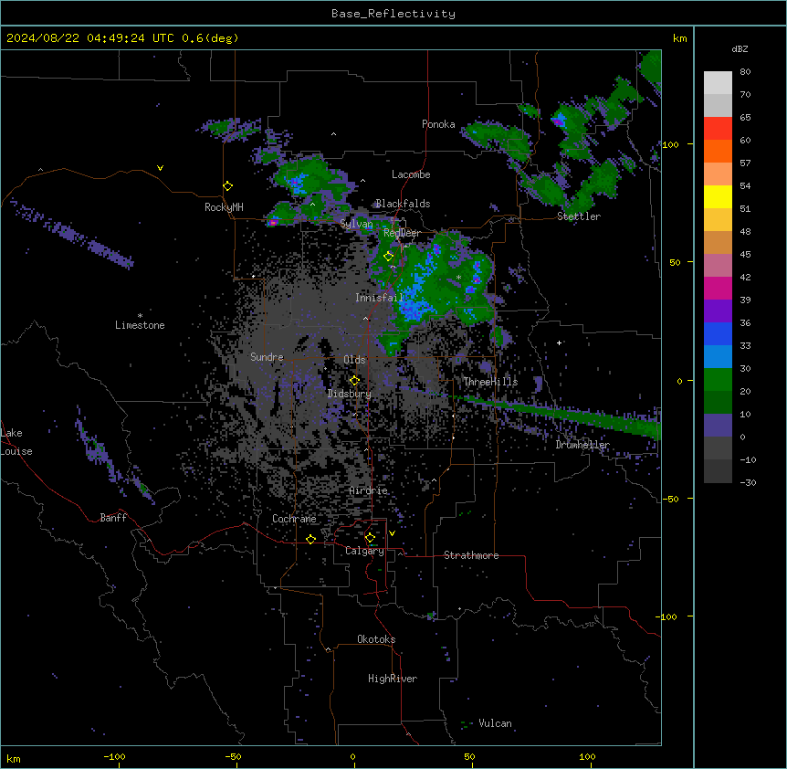This screenshot has height=769, width=787.
Task: Click the Banff label
Action: pos(113,518)
